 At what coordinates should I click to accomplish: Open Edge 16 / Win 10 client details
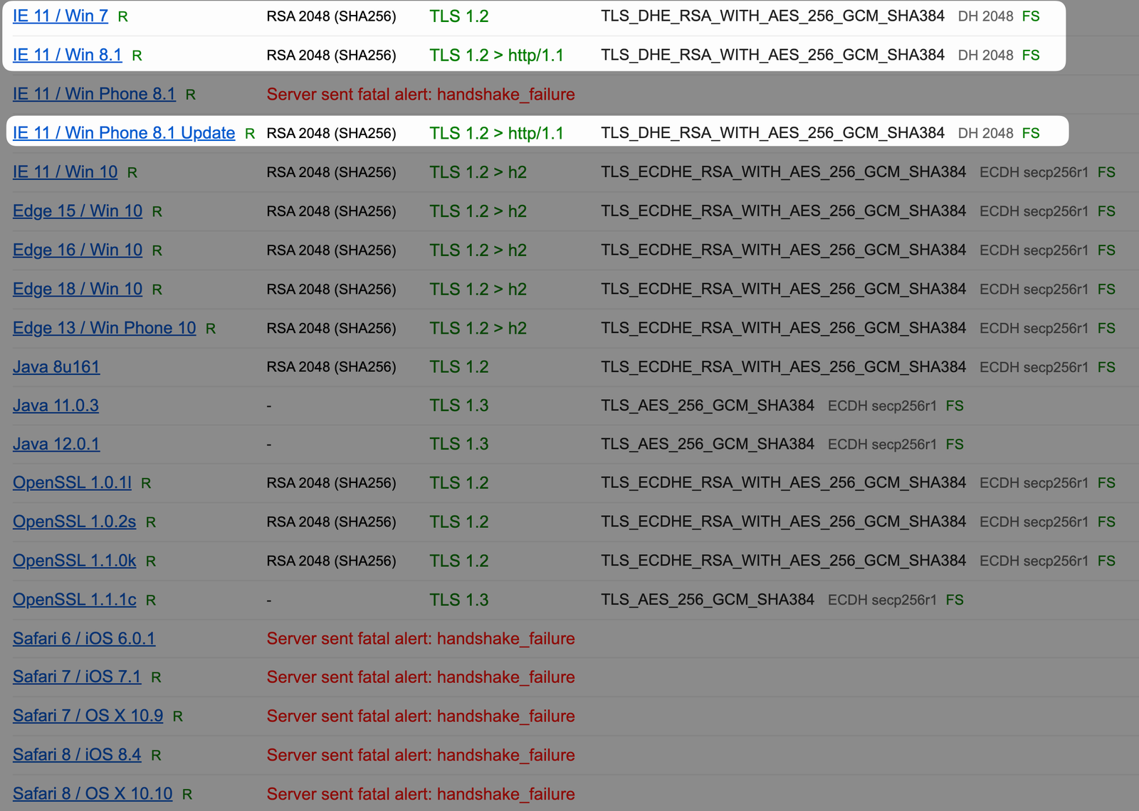(x=78, y=250)
